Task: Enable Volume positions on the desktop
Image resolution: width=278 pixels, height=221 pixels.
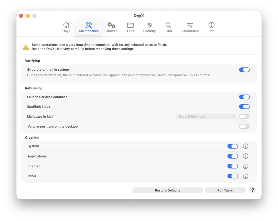Action: (244, 127)
